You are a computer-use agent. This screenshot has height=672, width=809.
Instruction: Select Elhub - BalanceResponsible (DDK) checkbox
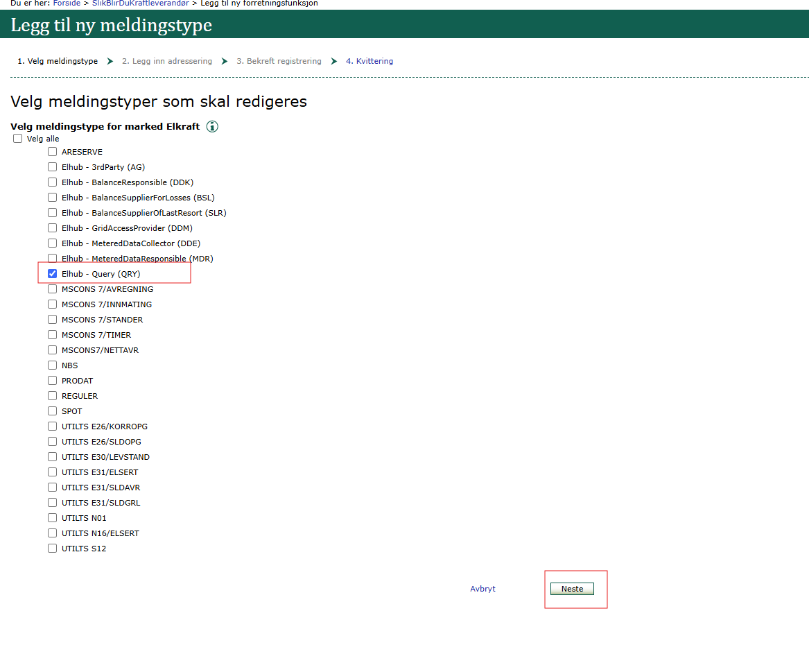point(52,182)
